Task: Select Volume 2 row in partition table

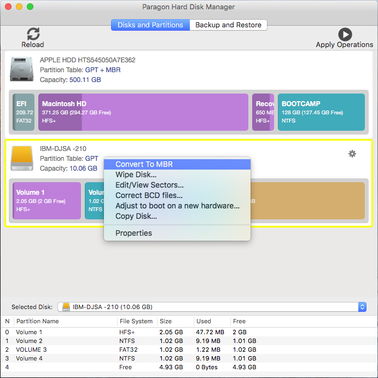Action: click(x=189, y=341)
